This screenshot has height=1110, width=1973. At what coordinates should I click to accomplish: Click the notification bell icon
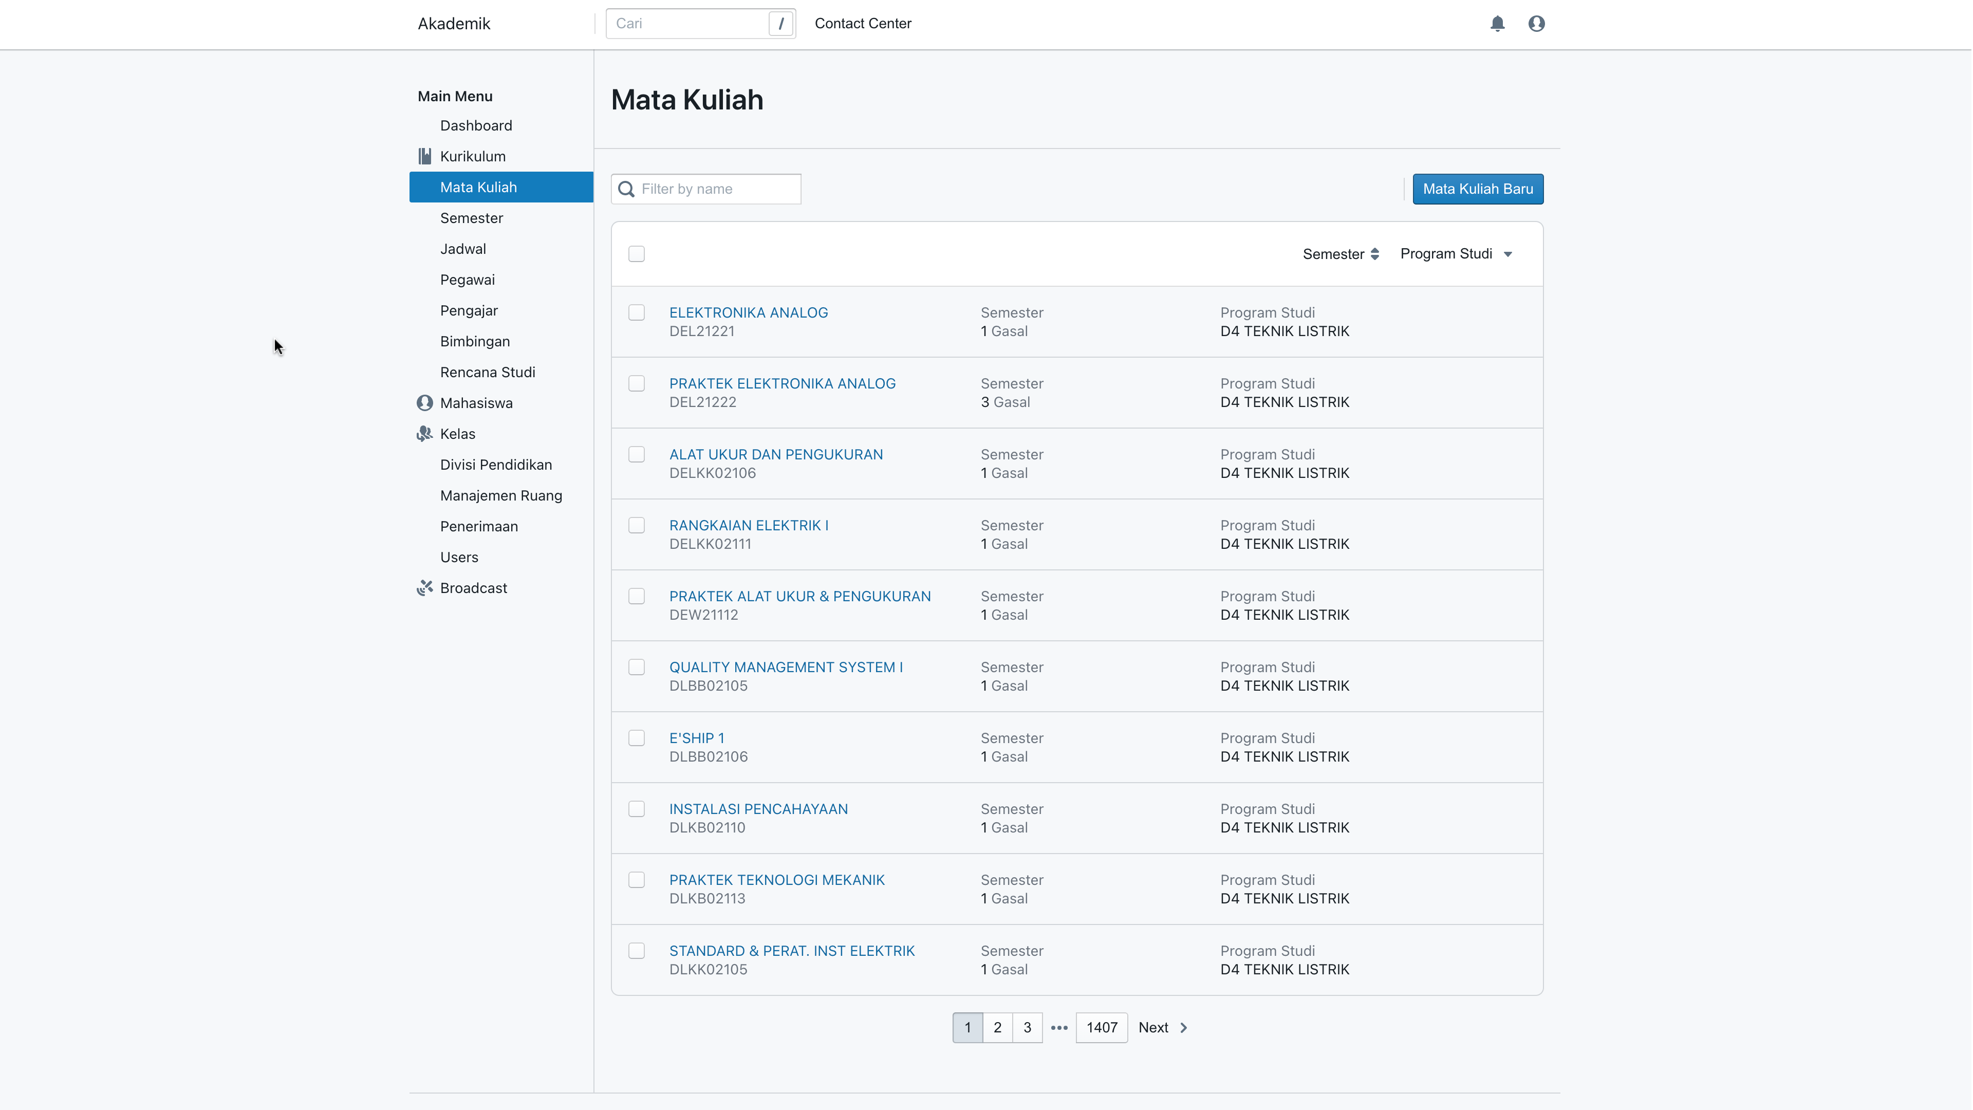click(x=1497, y=24)
